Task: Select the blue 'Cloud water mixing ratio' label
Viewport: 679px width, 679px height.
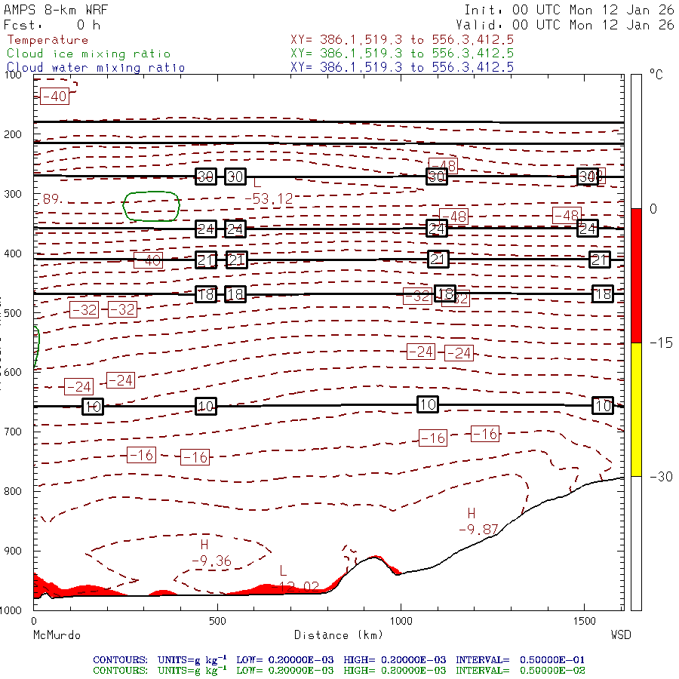Action: click(x=96, y=68)
